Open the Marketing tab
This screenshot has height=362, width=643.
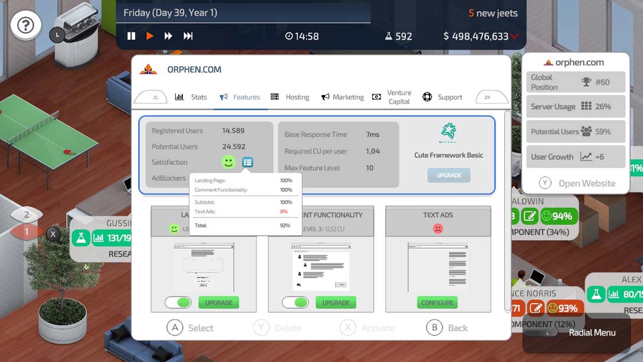coord(342,97)
